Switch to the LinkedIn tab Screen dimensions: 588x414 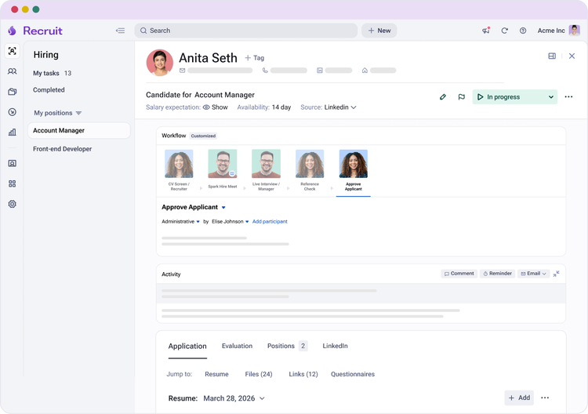335,346
